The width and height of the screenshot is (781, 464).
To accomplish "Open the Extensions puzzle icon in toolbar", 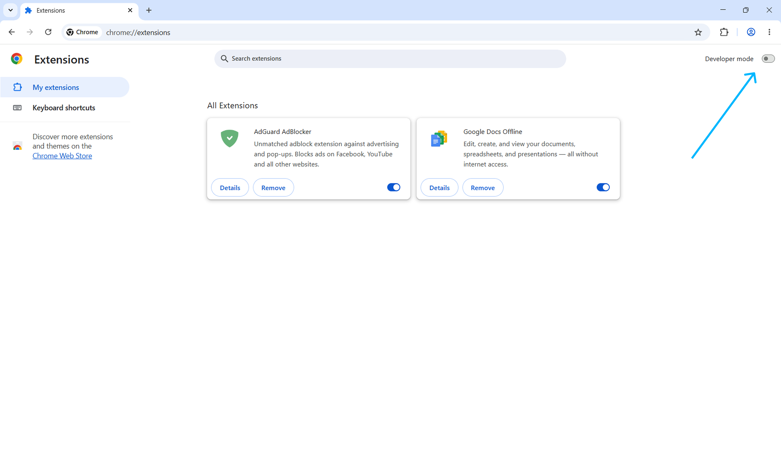I will [x=724, y=32].
